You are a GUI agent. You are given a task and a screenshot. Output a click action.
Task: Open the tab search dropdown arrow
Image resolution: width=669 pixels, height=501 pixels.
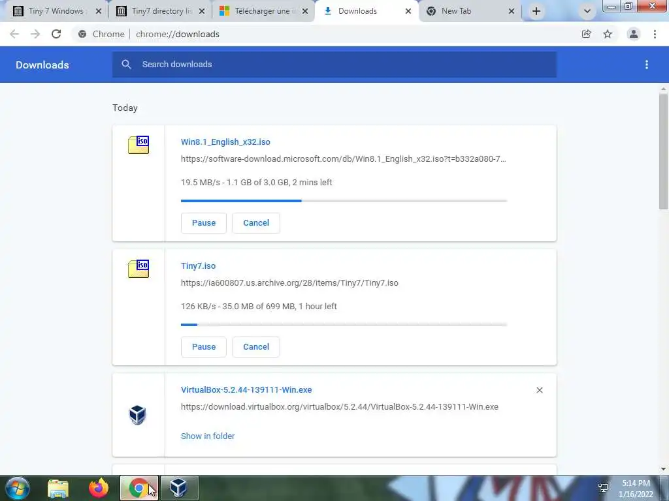tap(587, 11)
